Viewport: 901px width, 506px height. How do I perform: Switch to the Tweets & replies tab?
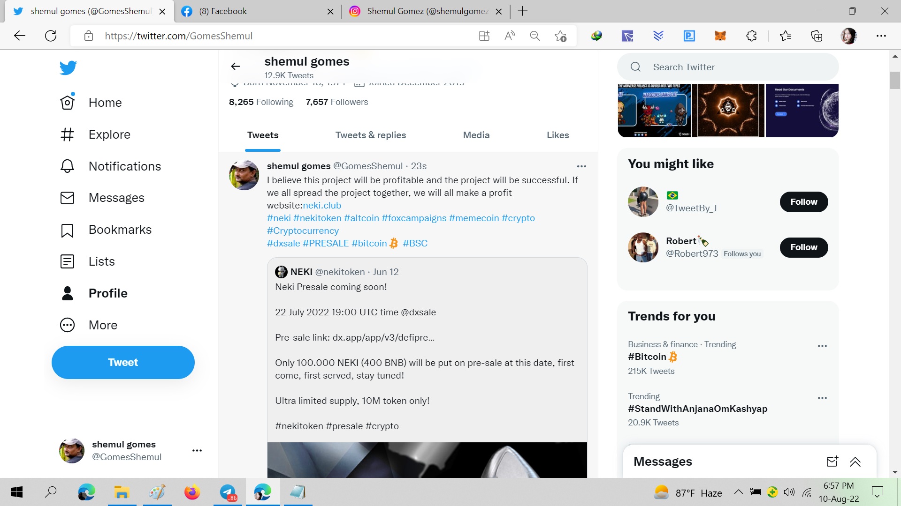click(371, 135)
